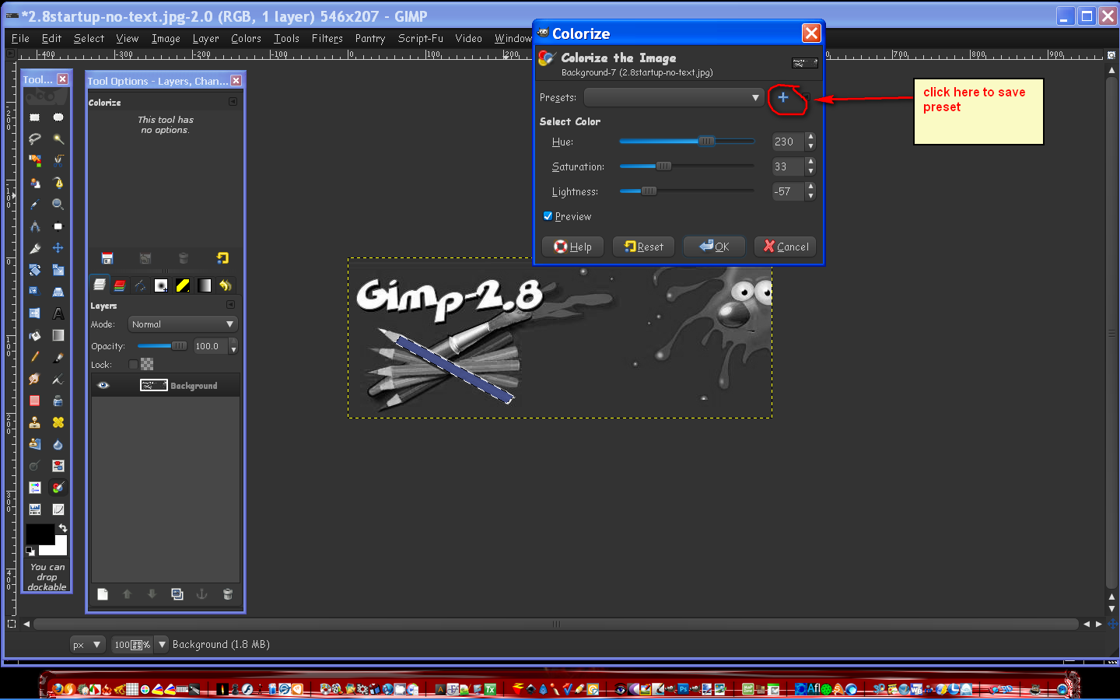Switch to the Channels tab
Viewport: 1120px width, 700px height.
click(x=119, y=285)
